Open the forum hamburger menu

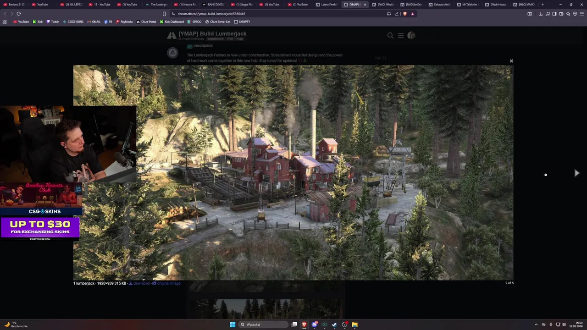pos(401,35)
